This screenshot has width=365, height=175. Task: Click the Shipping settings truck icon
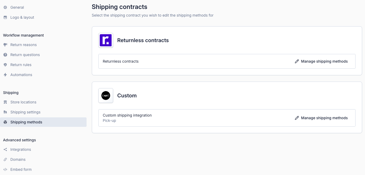pyautogui.click(x=5, y=112)
